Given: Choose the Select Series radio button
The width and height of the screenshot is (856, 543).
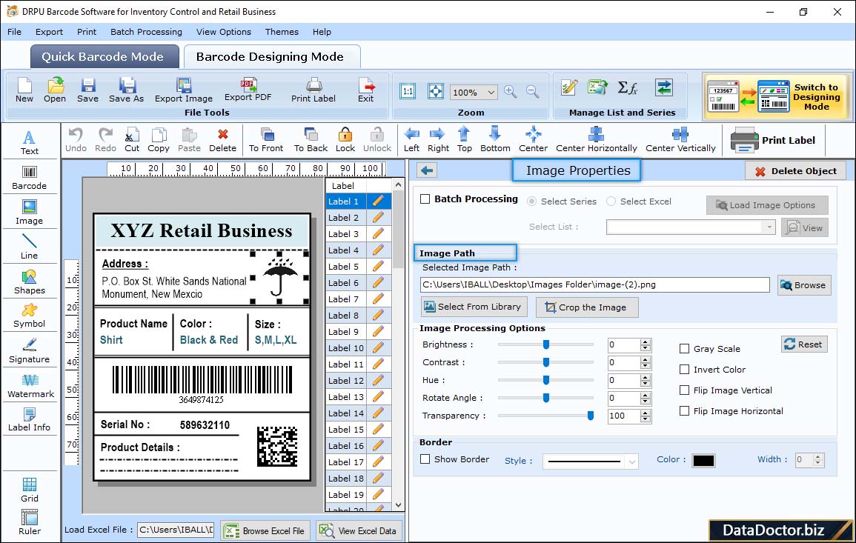Looking at the screenshot, I should coord(531,201).
